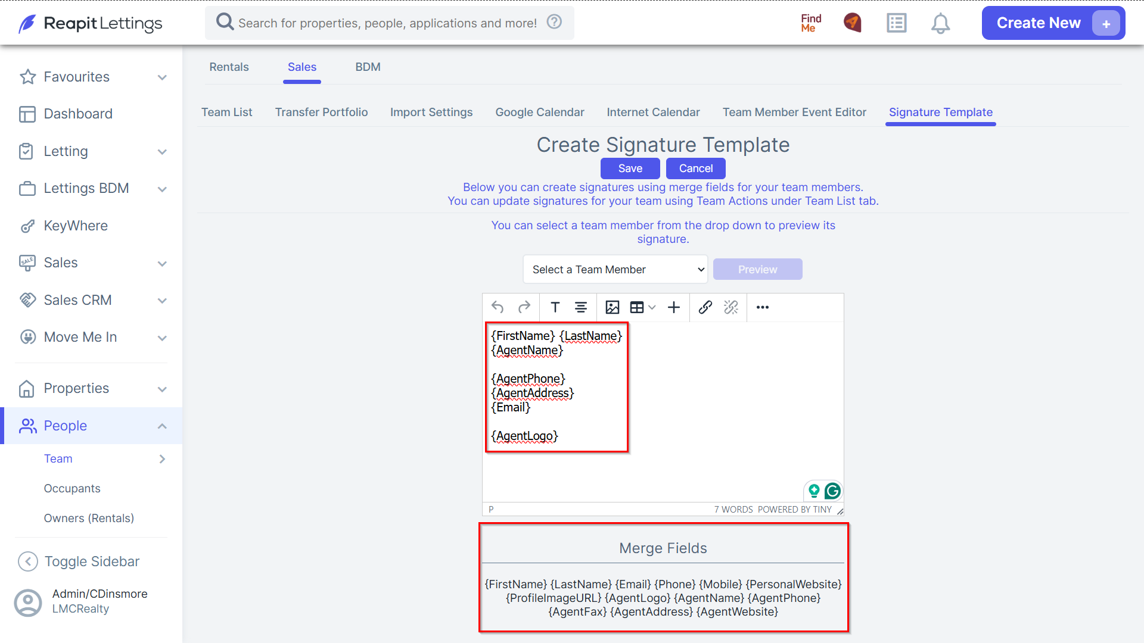Click the undo arrow in editor toolbar
This screenshot has height=643, width=1144.
point(498,307)
